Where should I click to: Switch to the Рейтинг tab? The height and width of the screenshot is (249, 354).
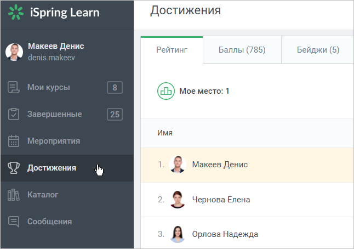click(x=172, y=50)
